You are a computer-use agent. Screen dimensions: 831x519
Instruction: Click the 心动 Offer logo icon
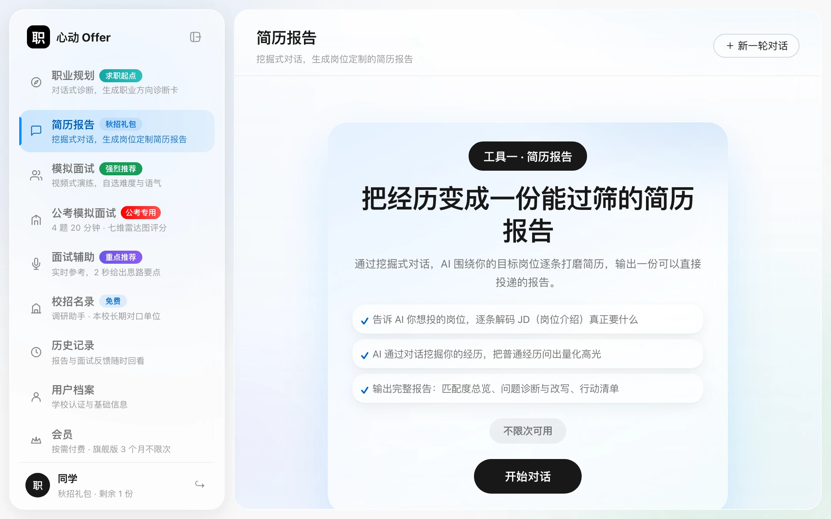pos(38,37)
